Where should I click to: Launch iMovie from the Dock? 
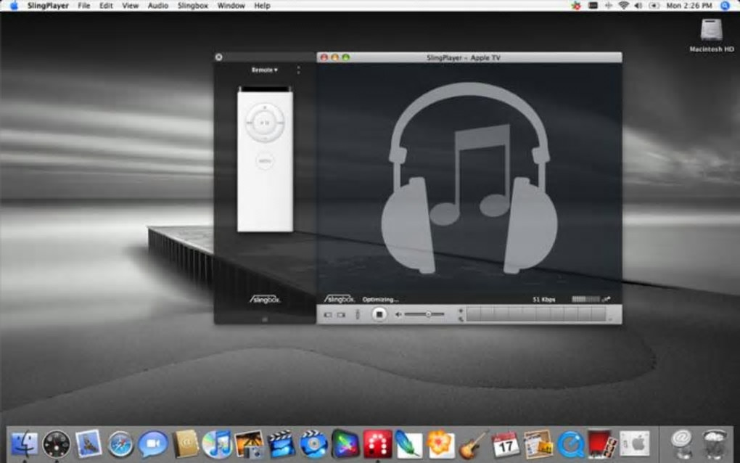[x=281, y=444]
